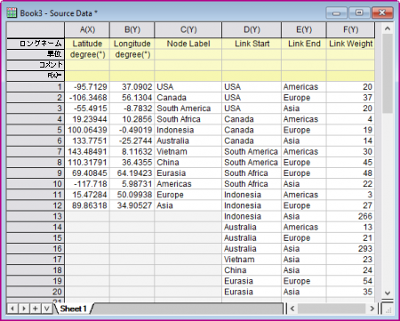Select column A(X) header
The image size is (400, 321).
[x=87, y=29]
